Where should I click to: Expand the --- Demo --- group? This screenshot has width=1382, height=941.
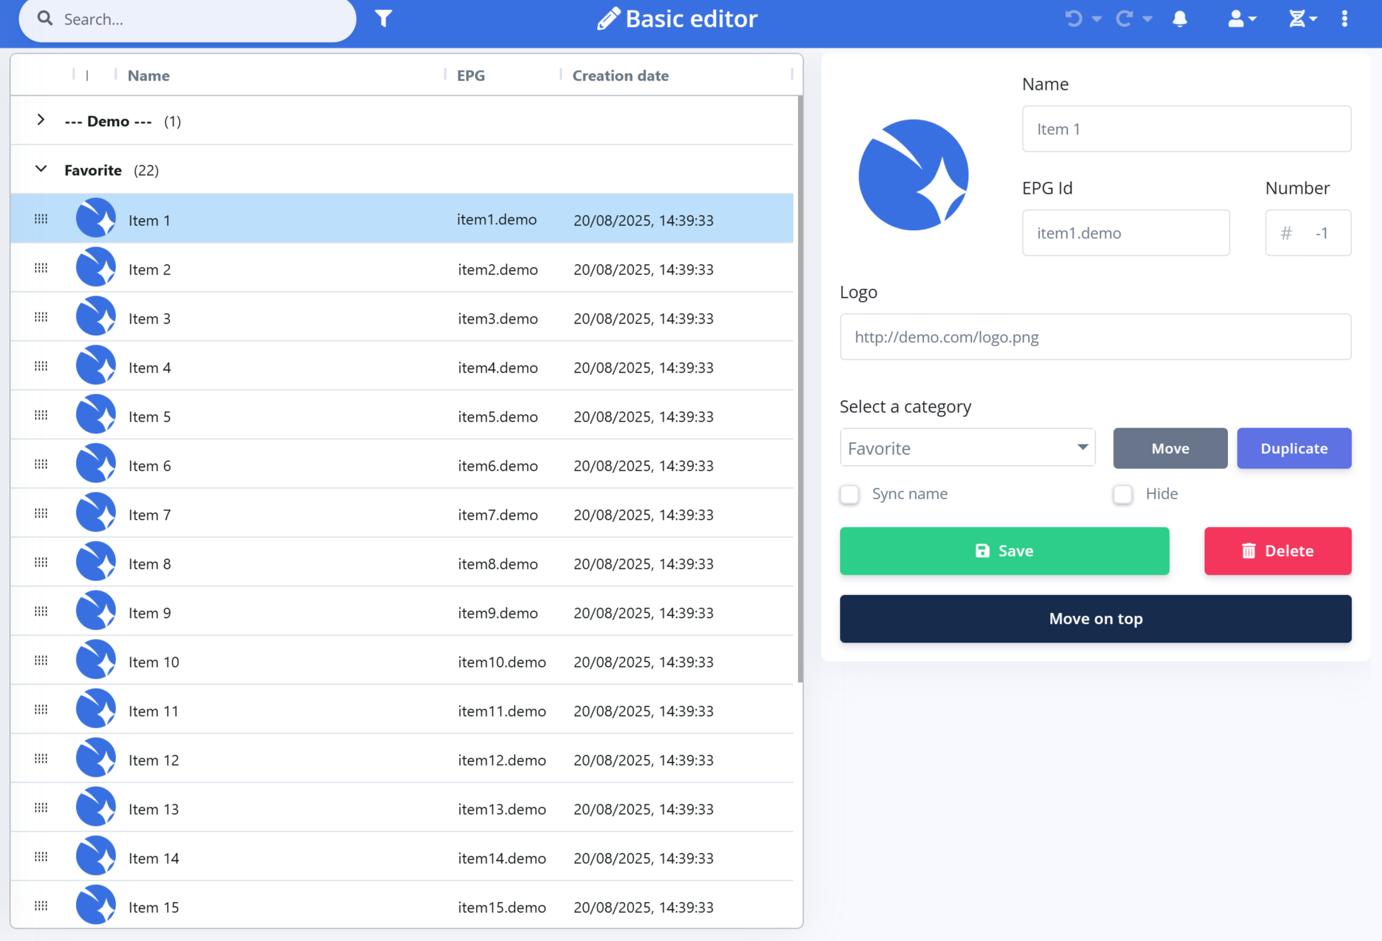40,120
